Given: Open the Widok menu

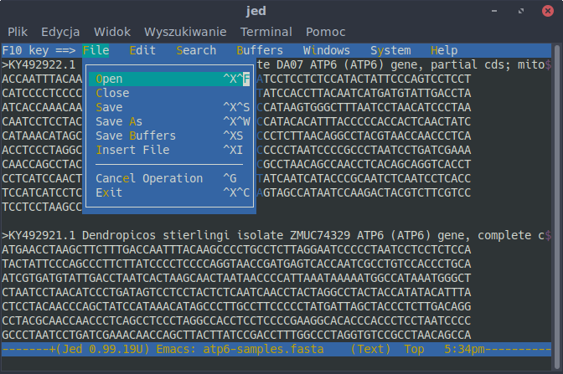Looking at the screenshot, I should click(112, 32).
